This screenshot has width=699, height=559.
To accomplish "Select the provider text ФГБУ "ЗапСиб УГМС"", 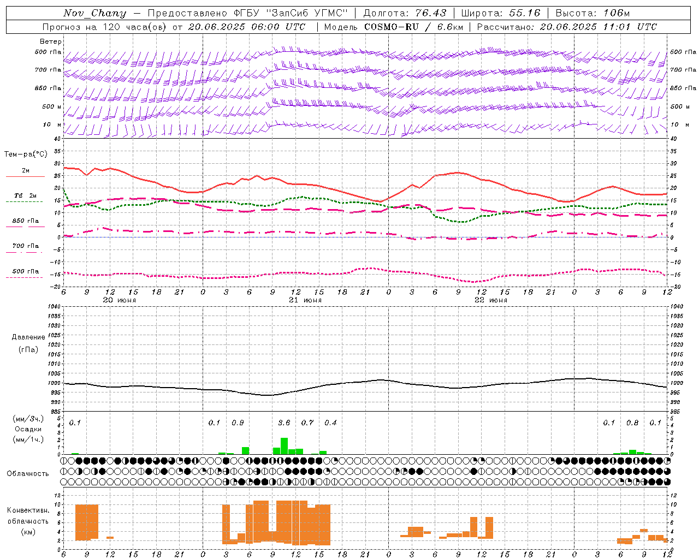I will (x=290, y=13).
